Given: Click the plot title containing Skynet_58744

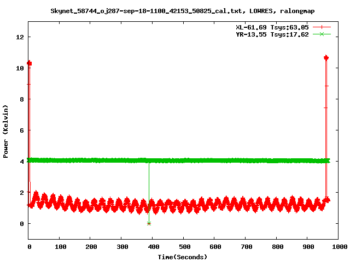Looking at the screenshot, I should point(183,10).
